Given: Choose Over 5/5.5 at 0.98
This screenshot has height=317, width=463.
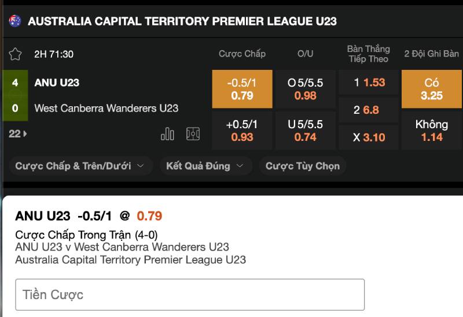Looking at the screenshot, I should (305, 89).
